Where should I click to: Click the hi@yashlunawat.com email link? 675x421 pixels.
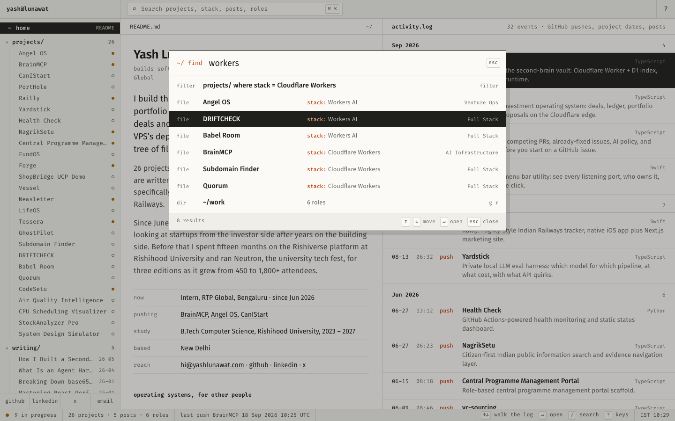(212, 365)
